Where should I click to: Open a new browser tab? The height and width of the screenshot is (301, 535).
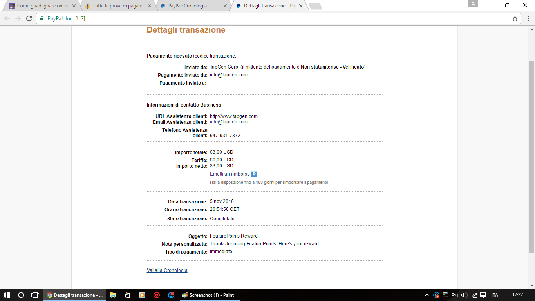point(315,6)
